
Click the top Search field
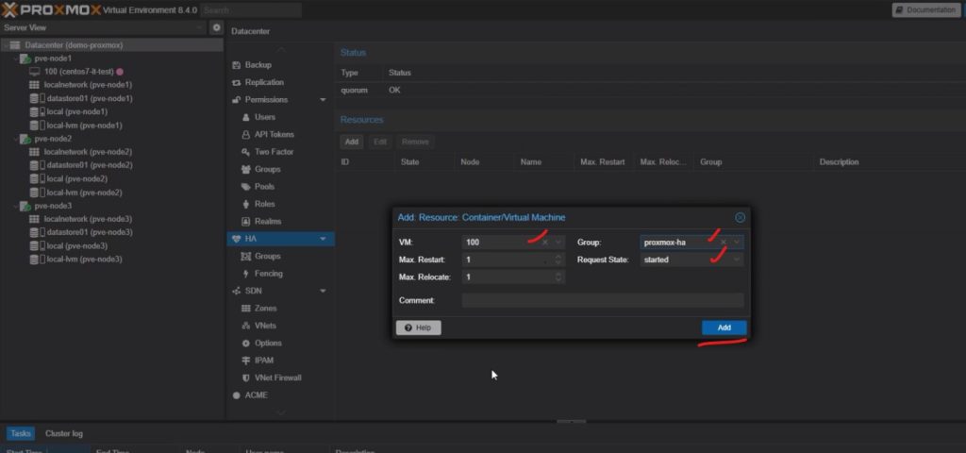coord(251,9)
